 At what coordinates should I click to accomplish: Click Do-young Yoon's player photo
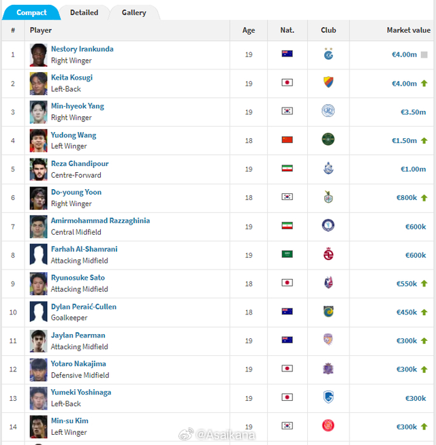pyautogui.click(x=38, y=197)
